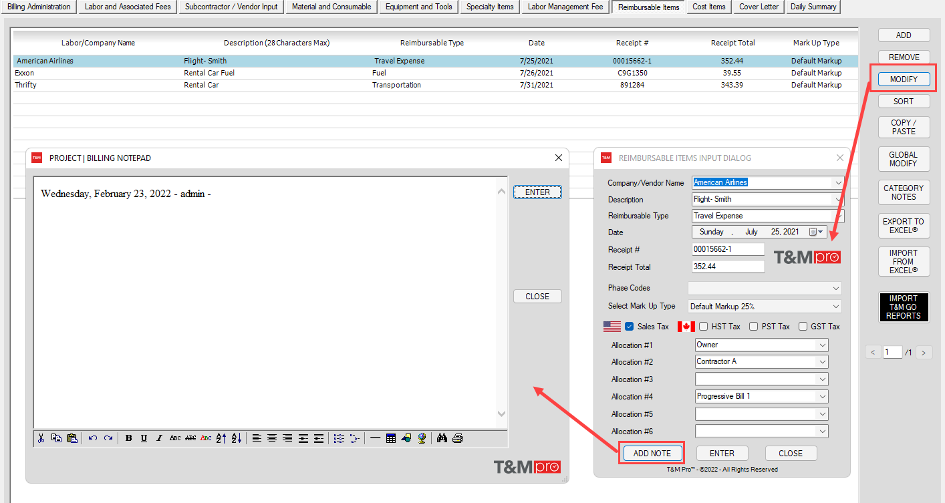Screen dimensions: 945x503
Task: Open CATEGORY NOTES from the right panel
Action: (904, 192)
